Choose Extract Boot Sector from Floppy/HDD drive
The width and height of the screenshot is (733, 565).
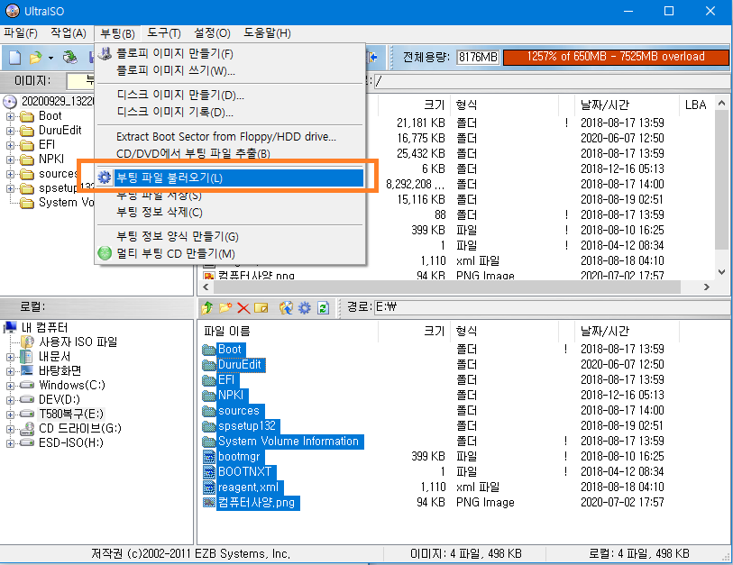[230, 136]
